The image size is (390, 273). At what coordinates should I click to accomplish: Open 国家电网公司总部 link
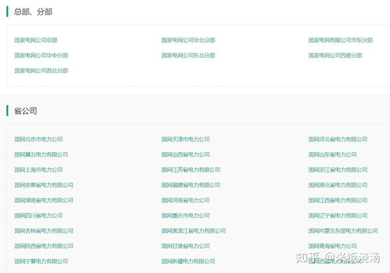[x=36, y=40]
